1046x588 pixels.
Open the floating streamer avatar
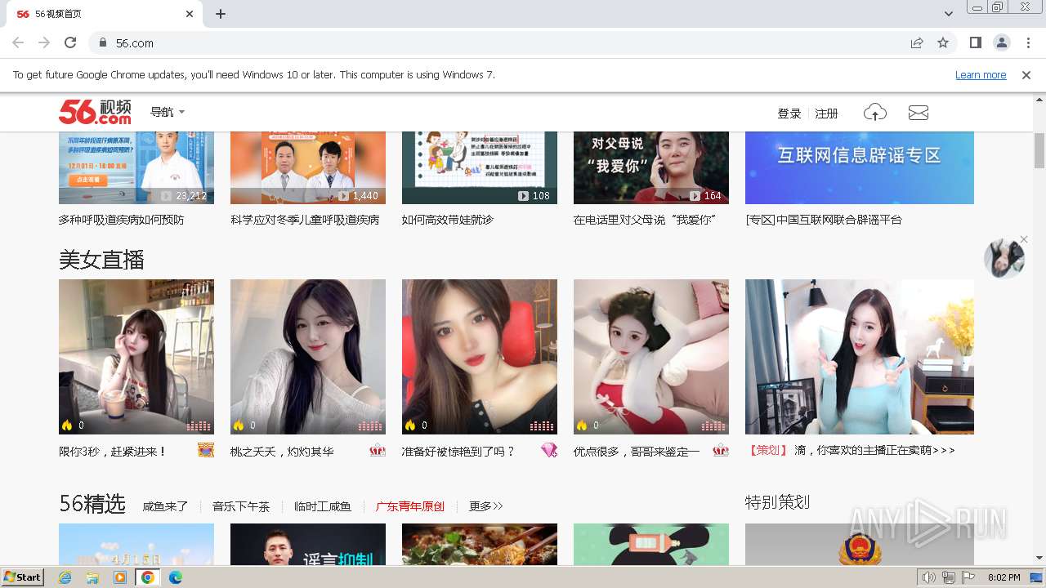tap(1004, 260)
